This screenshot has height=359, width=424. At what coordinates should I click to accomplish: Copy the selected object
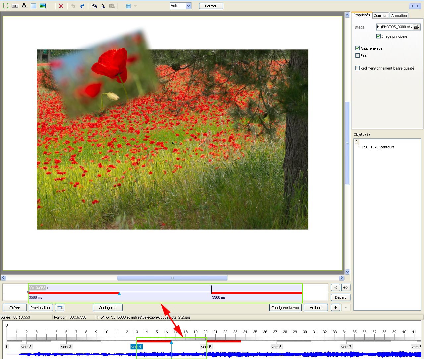click(x=94, y=6)
